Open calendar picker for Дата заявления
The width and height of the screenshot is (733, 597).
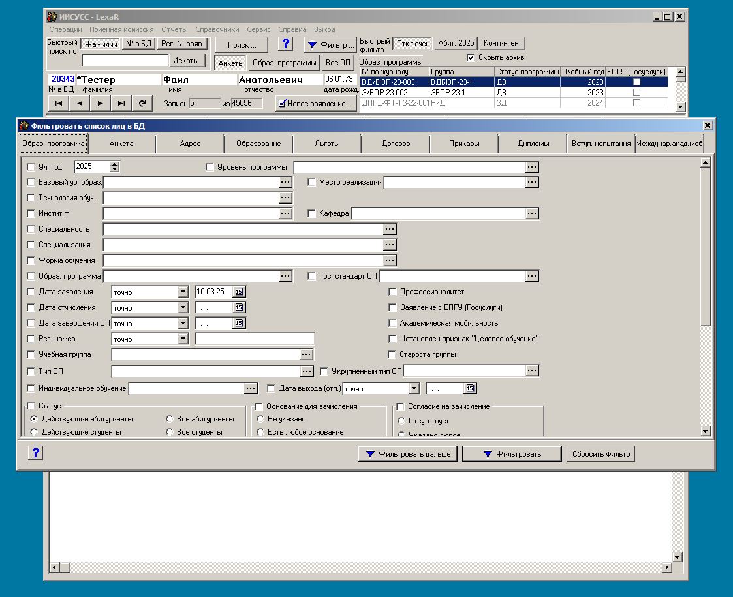(239, 292)
